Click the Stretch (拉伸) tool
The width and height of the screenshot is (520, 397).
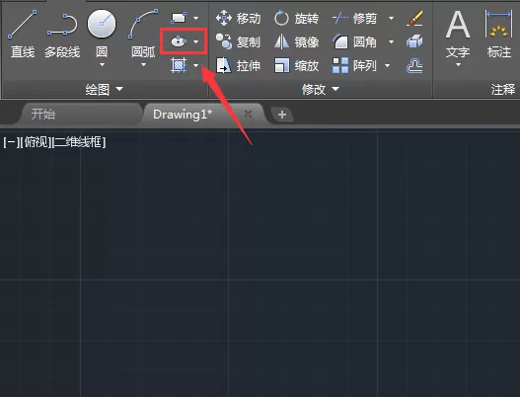[238, 65]
